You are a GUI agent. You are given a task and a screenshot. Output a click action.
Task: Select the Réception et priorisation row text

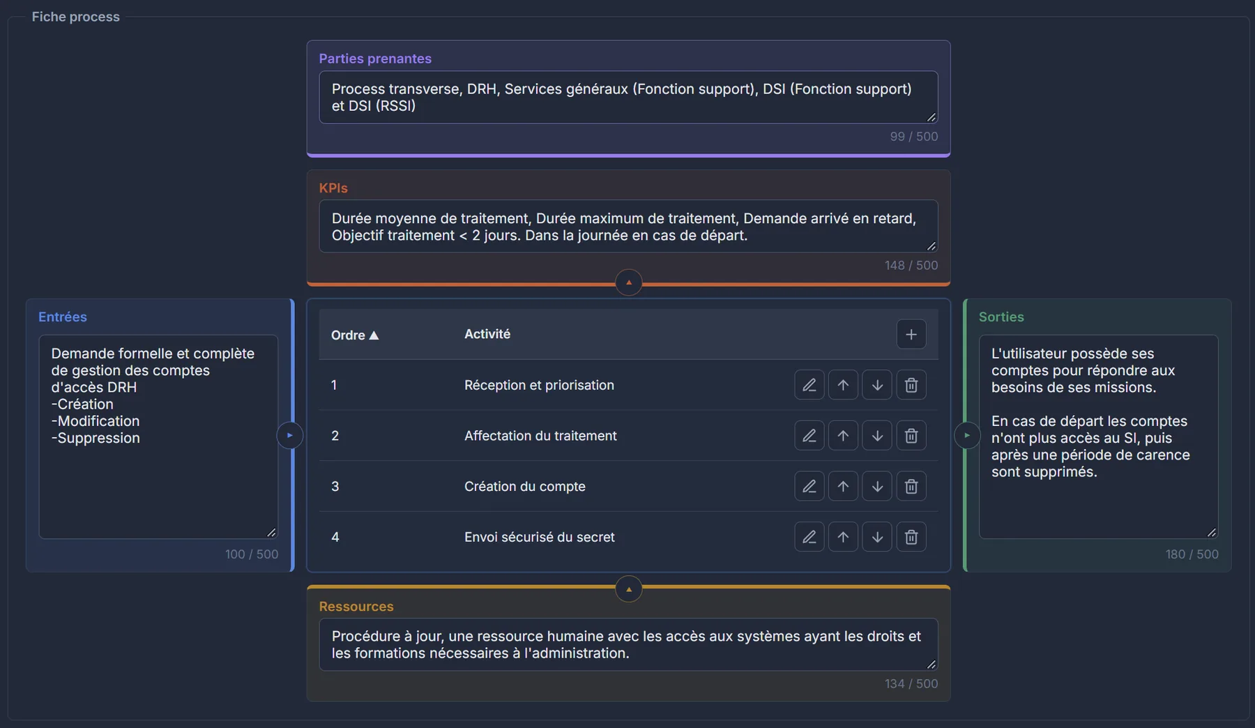pos(539,385)
